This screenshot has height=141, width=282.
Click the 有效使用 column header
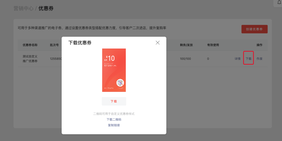click(x=213, y=45)
